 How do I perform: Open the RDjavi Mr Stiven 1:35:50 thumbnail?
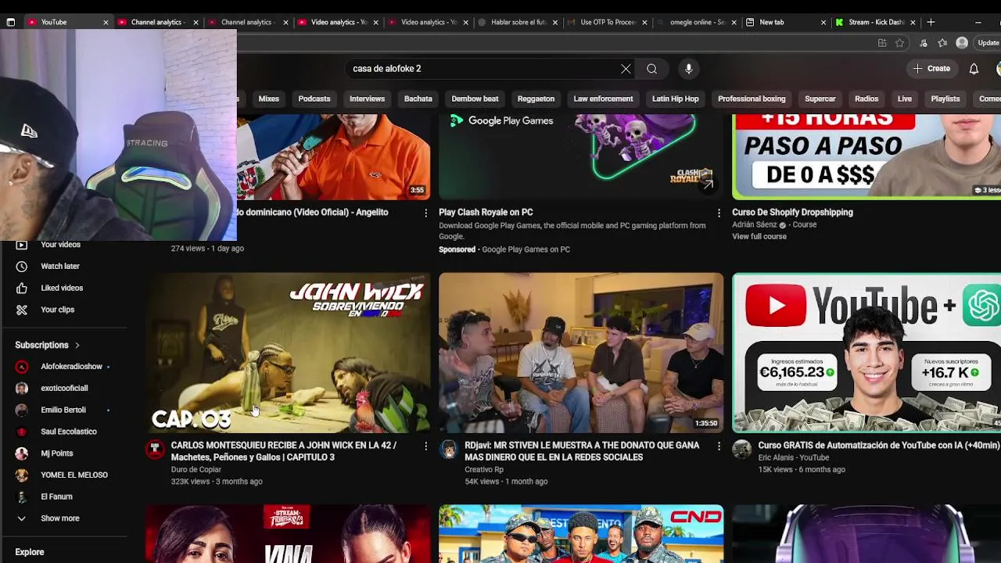coord(581,353)
